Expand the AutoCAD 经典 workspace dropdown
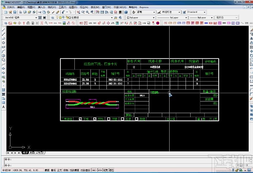Viewport: 253px width, 173px height. (36, 18)
